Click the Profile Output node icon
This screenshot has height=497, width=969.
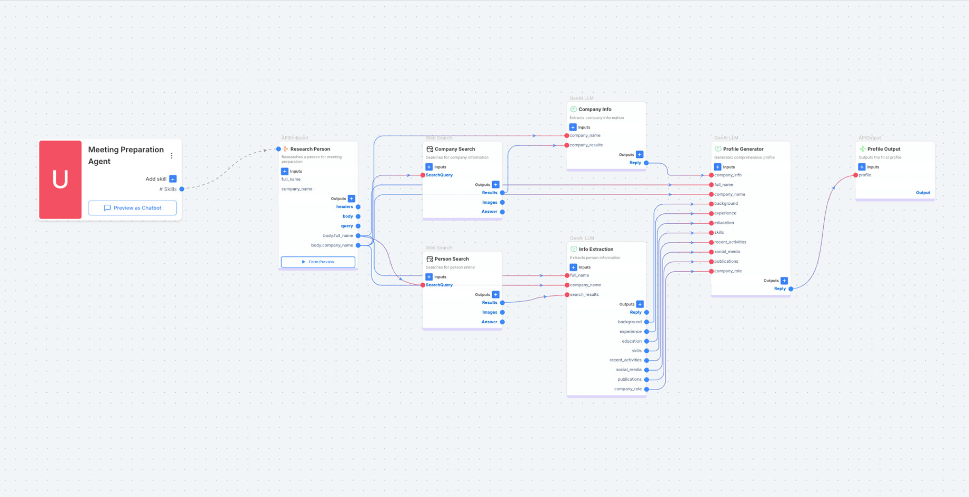(862, 149)
